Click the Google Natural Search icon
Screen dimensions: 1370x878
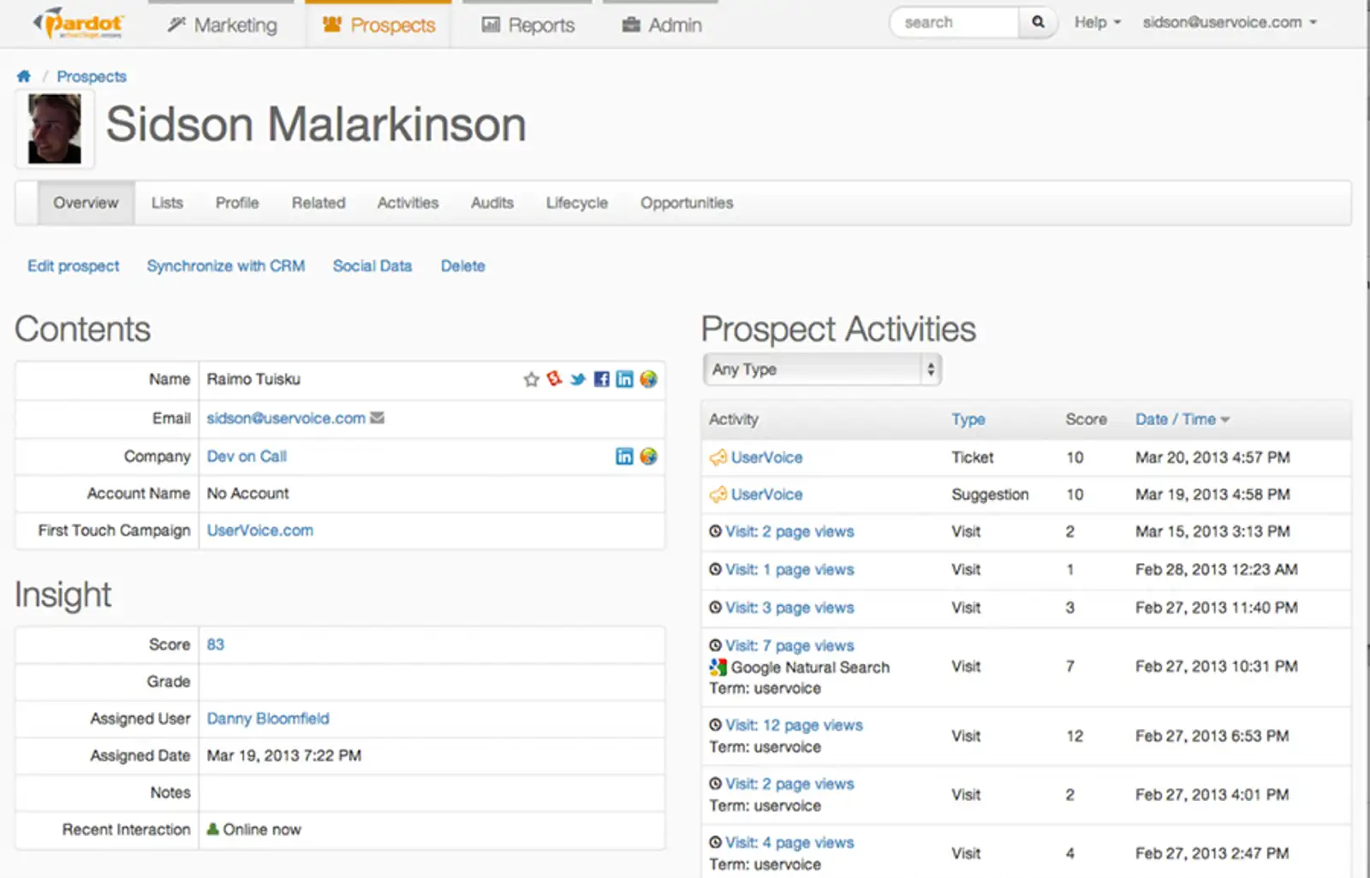coord(718,667)
